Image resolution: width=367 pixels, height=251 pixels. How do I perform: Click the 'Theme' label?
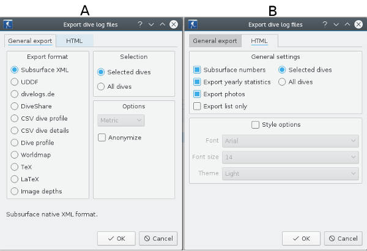[x=209, y=173]
